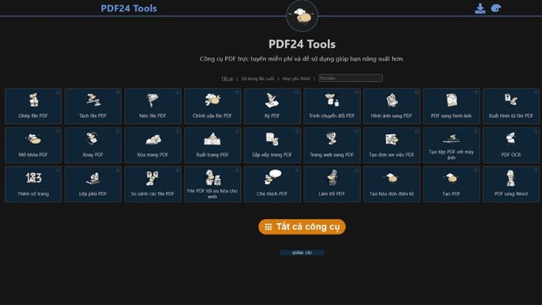Screen dimensions: 542x305
Task: Choose the Xoay PDF rotate tool
Action: coord(93,145)
